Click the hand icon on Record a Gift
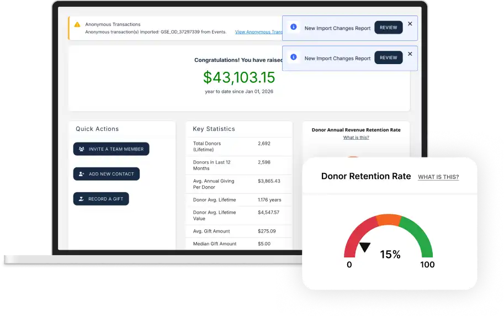 click(x=81, y=199)
